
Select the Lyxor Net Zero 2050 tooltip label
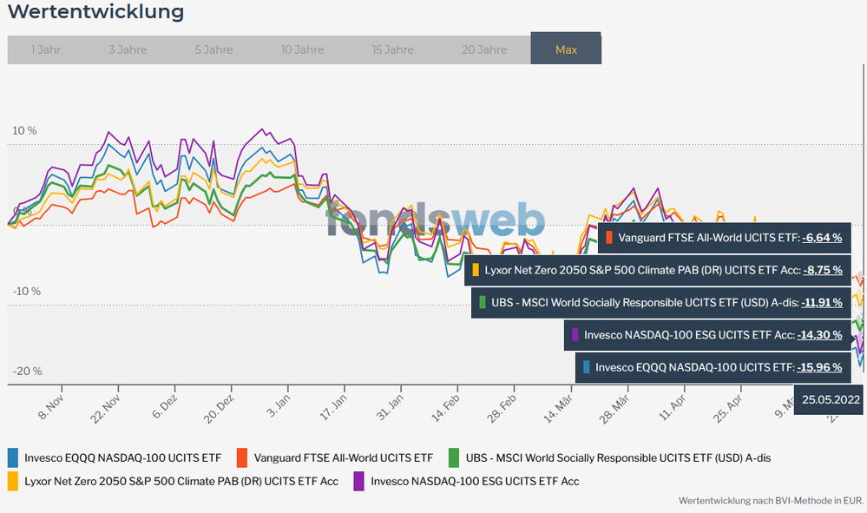655,270
